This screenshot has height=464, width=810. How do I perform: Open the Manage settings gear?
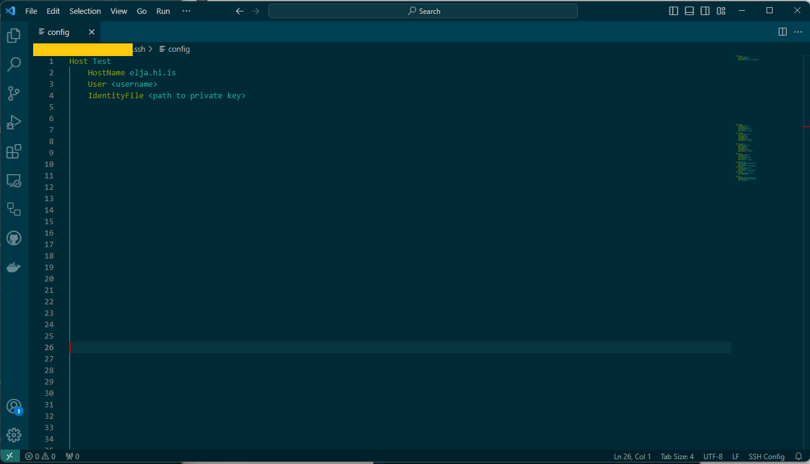14,434
